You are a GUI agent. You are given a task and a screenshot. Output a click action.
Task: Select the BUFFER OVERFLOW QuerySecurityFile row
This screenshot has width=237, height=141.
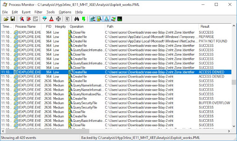(116, 103)
